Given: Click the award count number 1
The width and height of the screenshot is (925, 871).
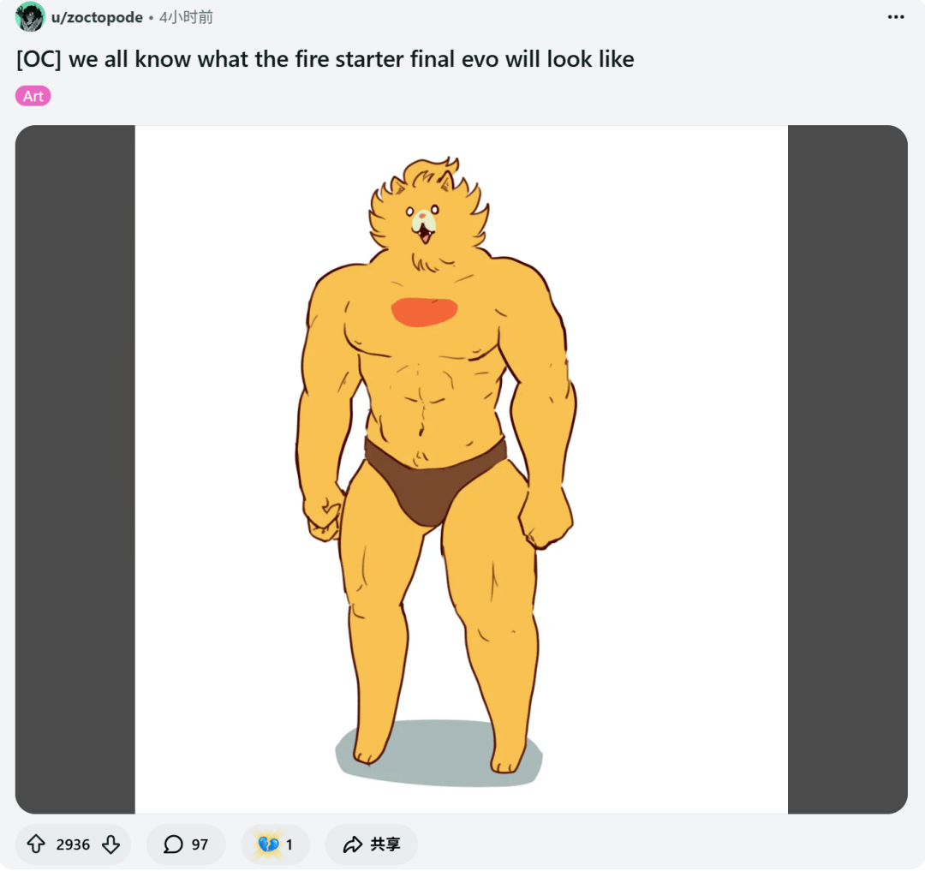Looking at the screenshot, I should (289, 844).
